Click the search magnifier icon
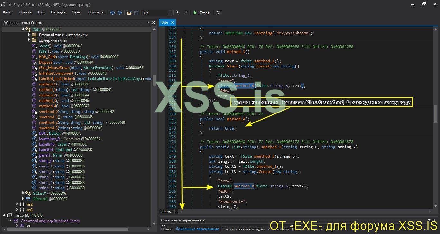Image resolution: width=440 pixels, height=234 pixels. [218, 13]
